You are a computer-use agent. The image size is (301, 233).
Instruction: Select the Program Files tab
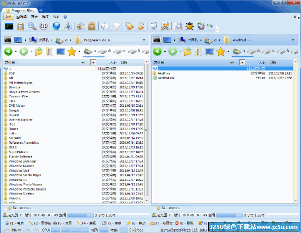(20, 10)
